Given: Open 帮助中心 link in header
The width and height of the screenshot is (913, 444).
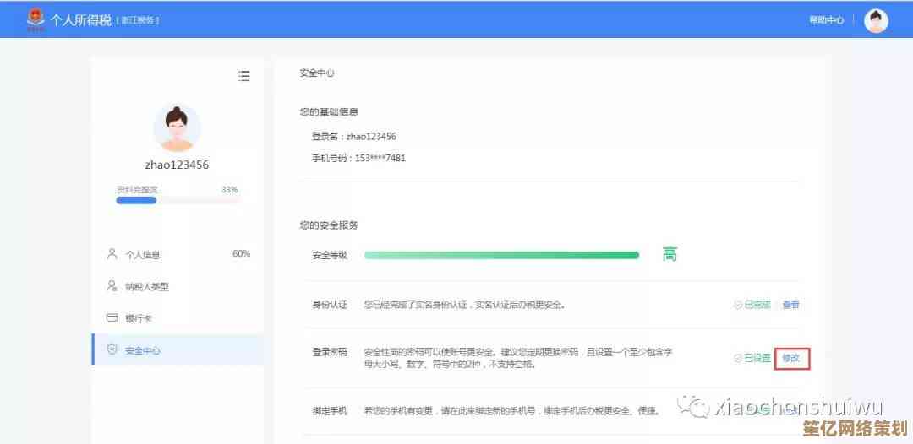Looking at the screenshot, I should [x=826, y=20].
